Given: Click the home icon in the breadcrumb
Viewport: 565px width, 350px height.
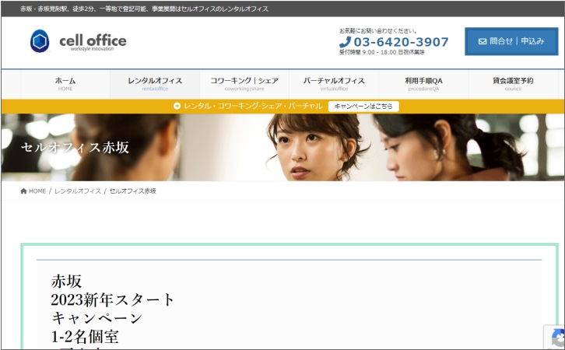Looking at the screenshot, I should click(24, 191).
